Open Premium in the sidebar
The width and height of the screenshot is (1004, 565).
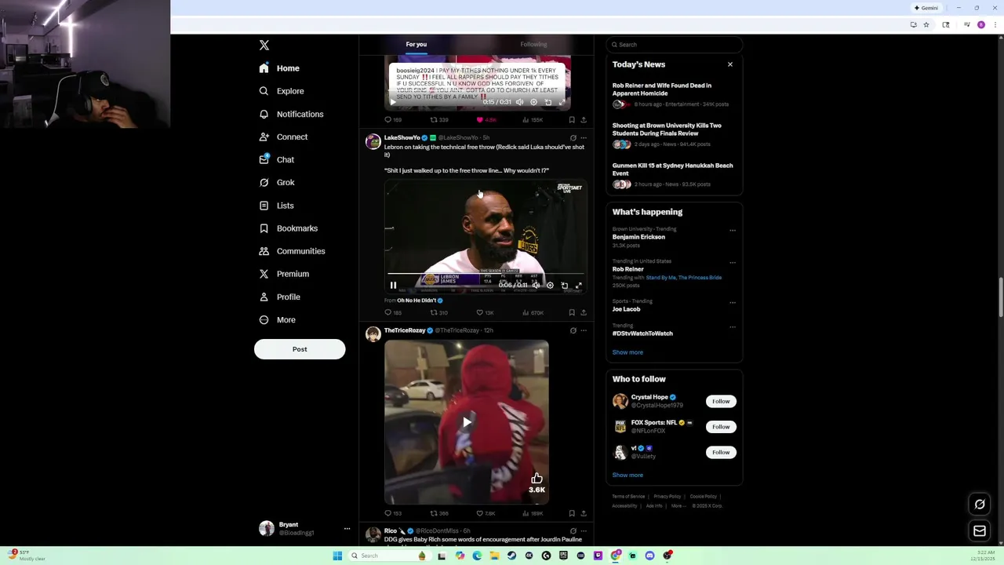point(284,274)
